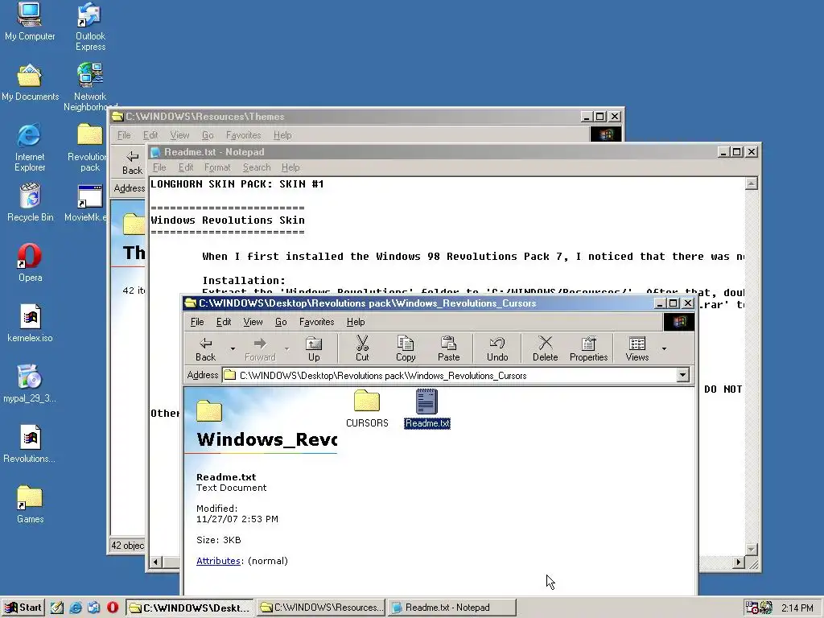This screenshot has height=618, width=824.
Task: Click Outlook Express quick launch icon
Action: tap(94, 608)
